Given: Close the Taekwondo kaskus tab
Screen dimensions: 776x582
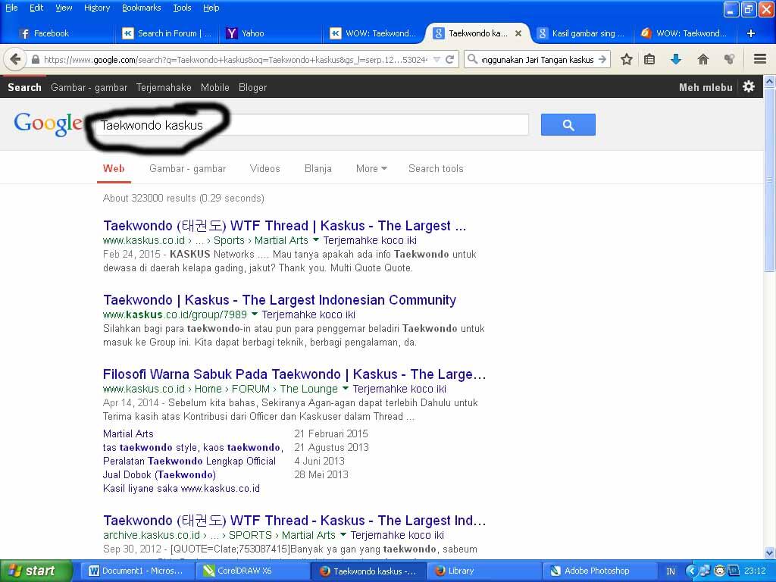Looking at the screenshot, I should (518, 33).
